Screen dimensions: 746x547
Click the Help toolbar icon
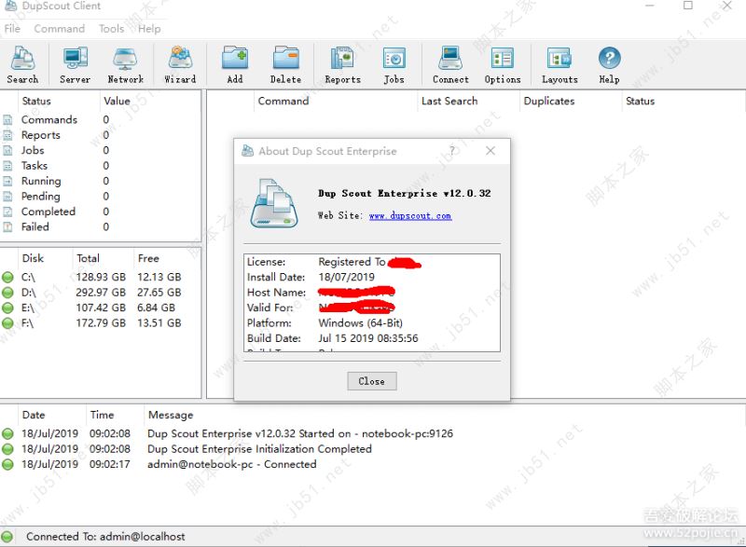pos(609,64)
